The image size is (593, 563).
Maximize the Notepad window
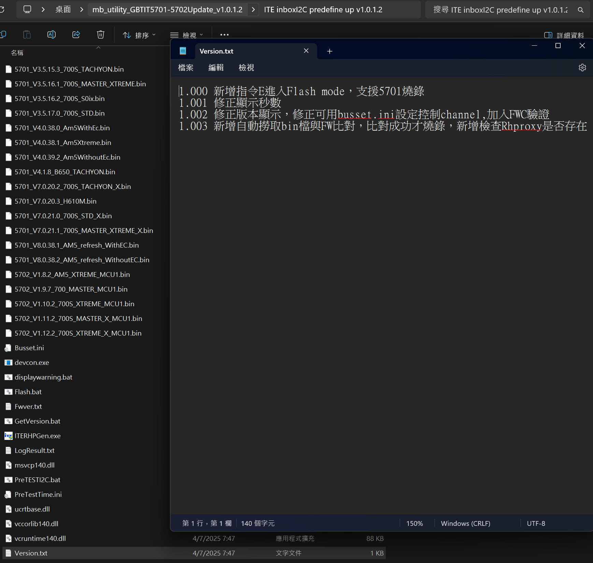point(558,45)
